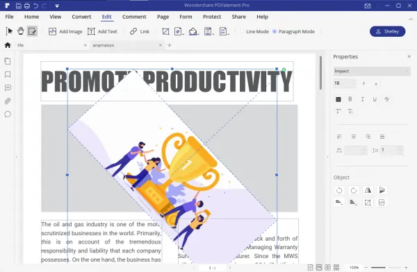The height and width of the screenshot is (272, 417).
Task: Switch to the Home tab
Action: coord(32,17)
